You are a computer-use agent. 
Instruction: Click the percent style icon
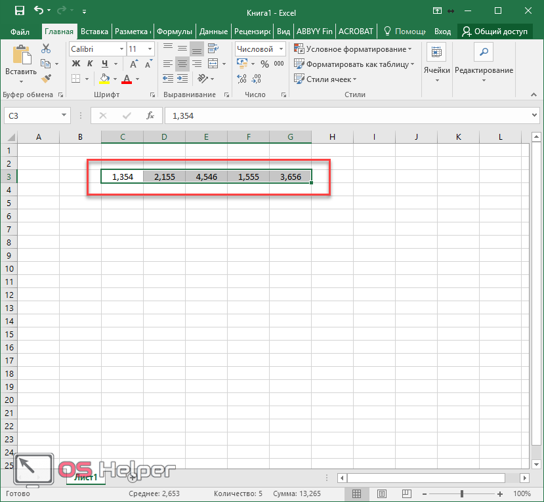[x=264, y=64]
